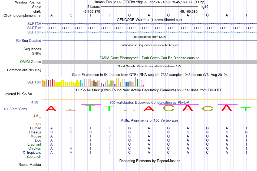Click the 4.88 PhyloP upper scale value

pyautogui.click(x=35, y=102)
